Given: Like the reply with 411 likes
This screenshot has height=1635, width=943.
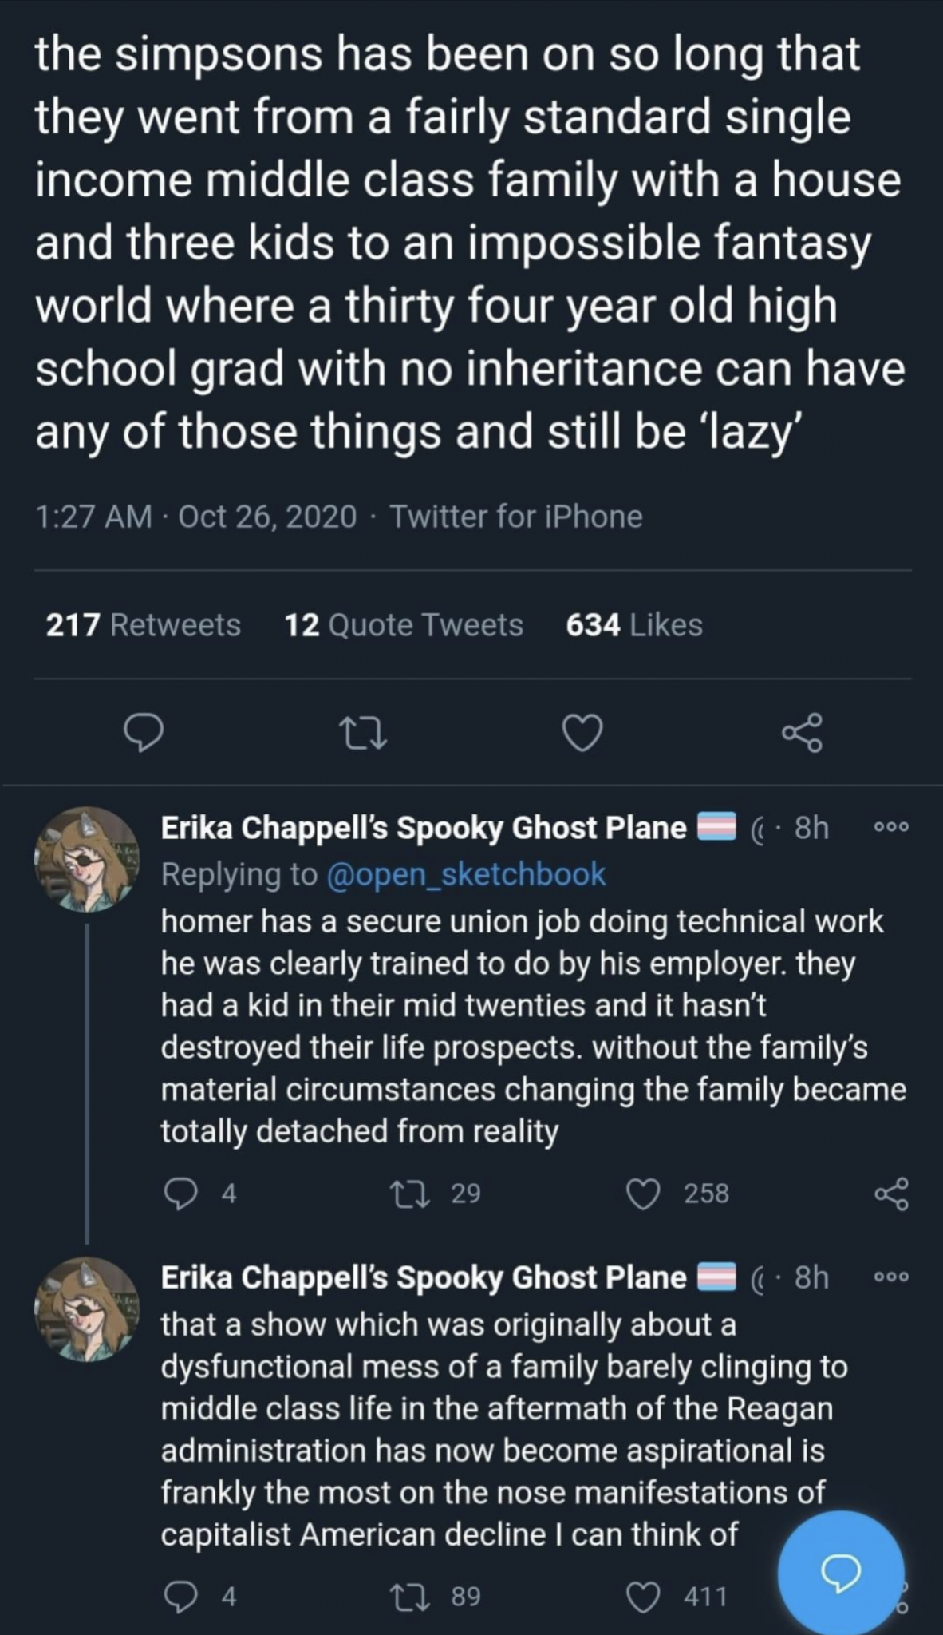Looking at the screenshot, I should 645,1596.
